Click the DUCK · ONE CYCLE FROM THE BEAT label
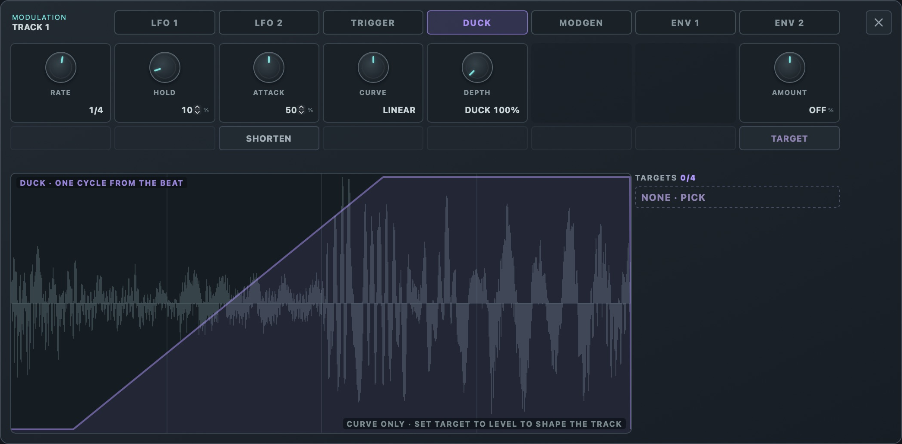The image size is (902, 444). point(101,183)
